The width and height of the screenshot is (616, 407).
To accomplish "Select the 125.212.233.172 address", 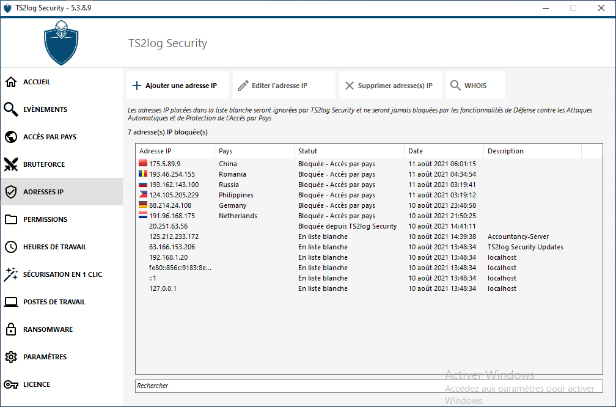I will (x=174, y=237).
